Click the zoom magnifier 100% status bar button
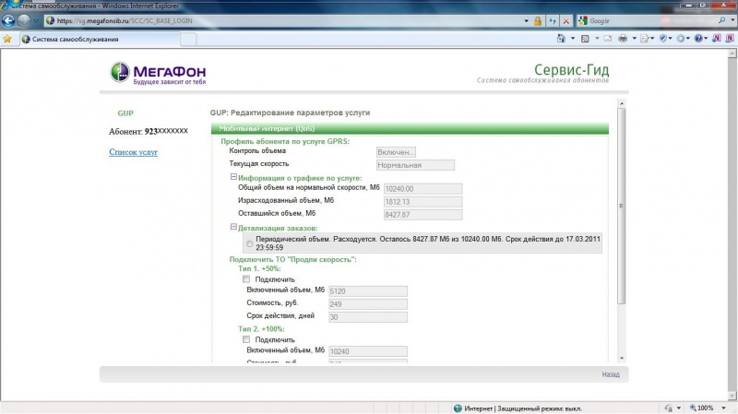The width and height of the screenshot is (738, 414). click(701, 408)
